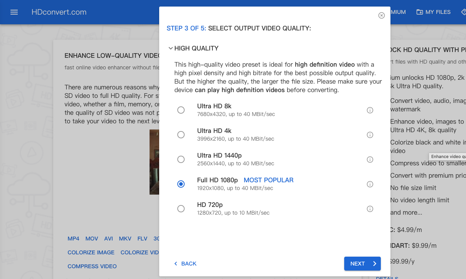466x279 pixels.
Task: Select Ultra HD 8k quality
Action: pyautogui.click(x=181, y=110)
